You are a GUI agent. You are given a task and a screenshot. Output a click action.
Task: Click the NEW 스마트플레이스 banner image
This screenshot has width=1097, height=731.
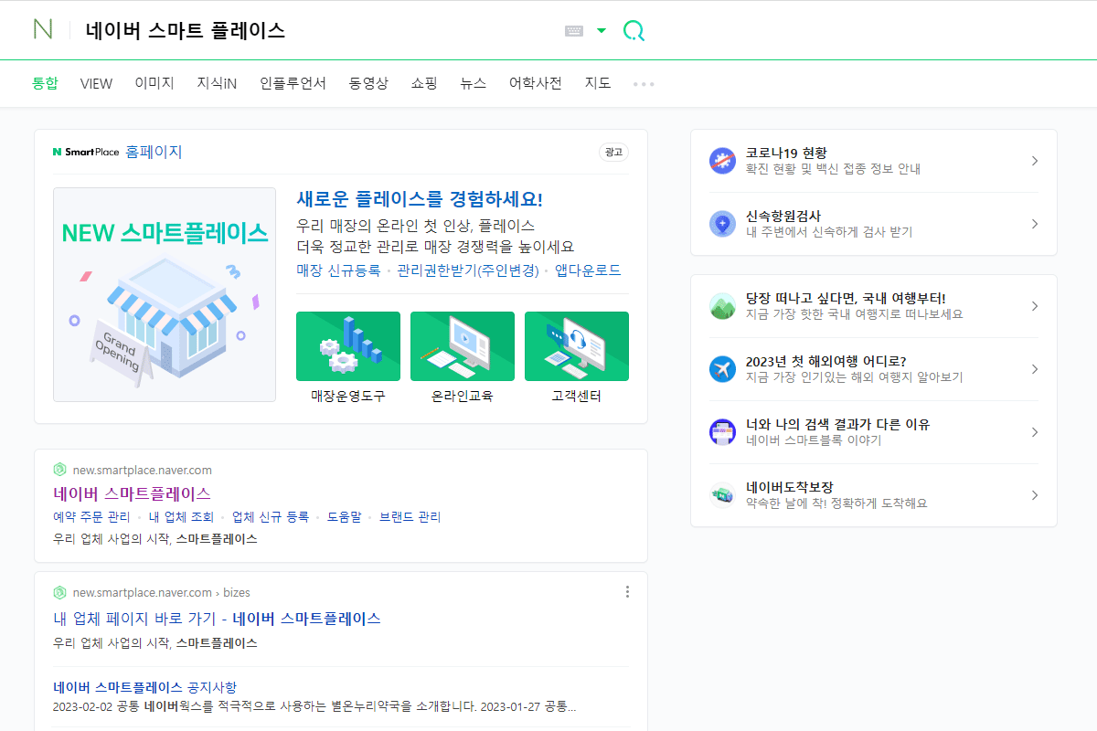point(164,294)
